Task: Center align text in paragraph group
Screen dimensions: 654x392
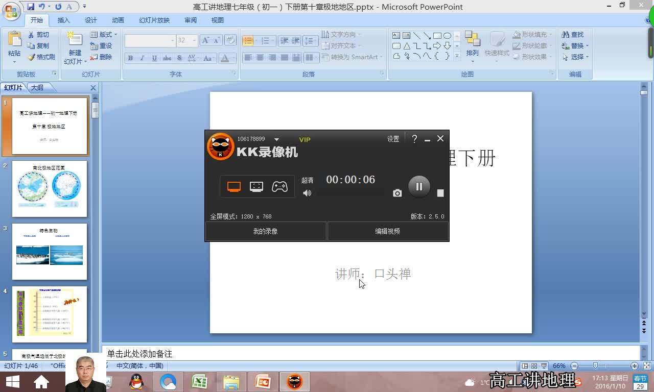Action: pos(260,58)
